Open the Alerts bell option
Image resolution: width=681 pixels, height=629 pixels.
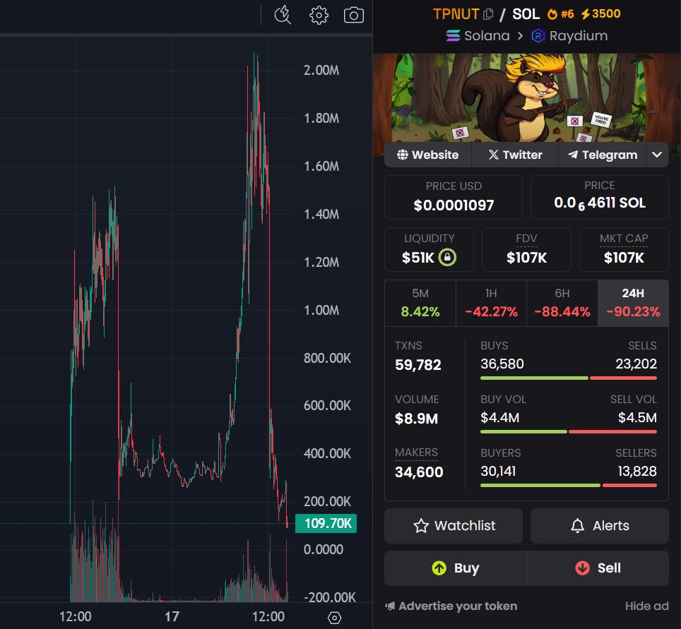click(x=599, y=525)
